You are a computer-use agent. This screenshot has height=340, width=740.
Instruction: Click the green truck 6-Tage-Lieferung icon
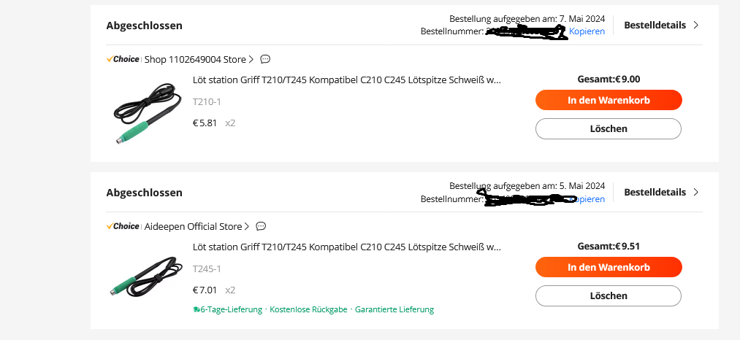pos(196,309)
